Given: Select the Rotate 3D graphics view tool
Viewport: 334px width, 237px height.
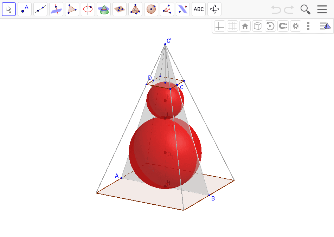Looking at the screenshot, I should (214, 9).
